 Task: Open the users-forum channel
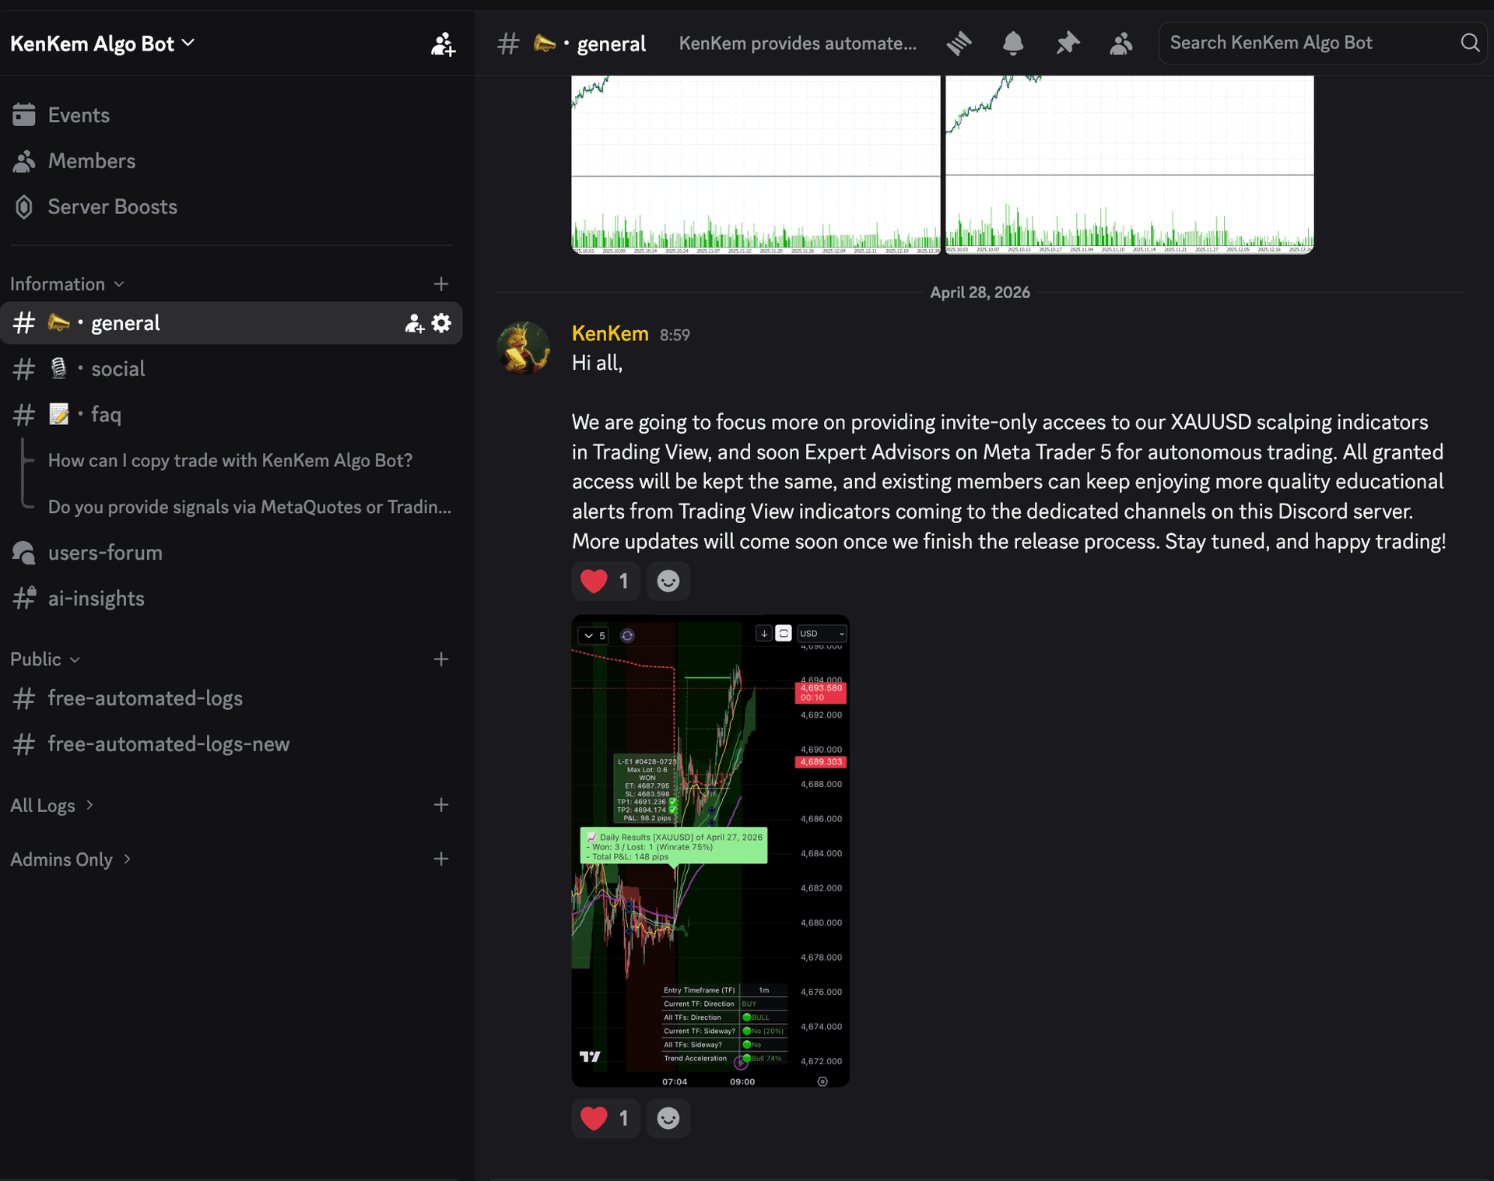point(231,553)
